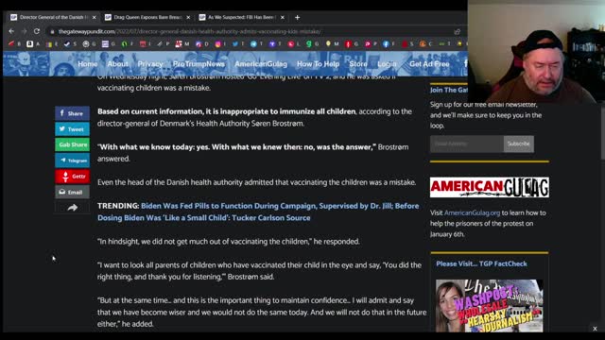This screenshot has height=340, width=605.
Task: Click the thegatewaypundit.com address bar
Action: [189, 31]
